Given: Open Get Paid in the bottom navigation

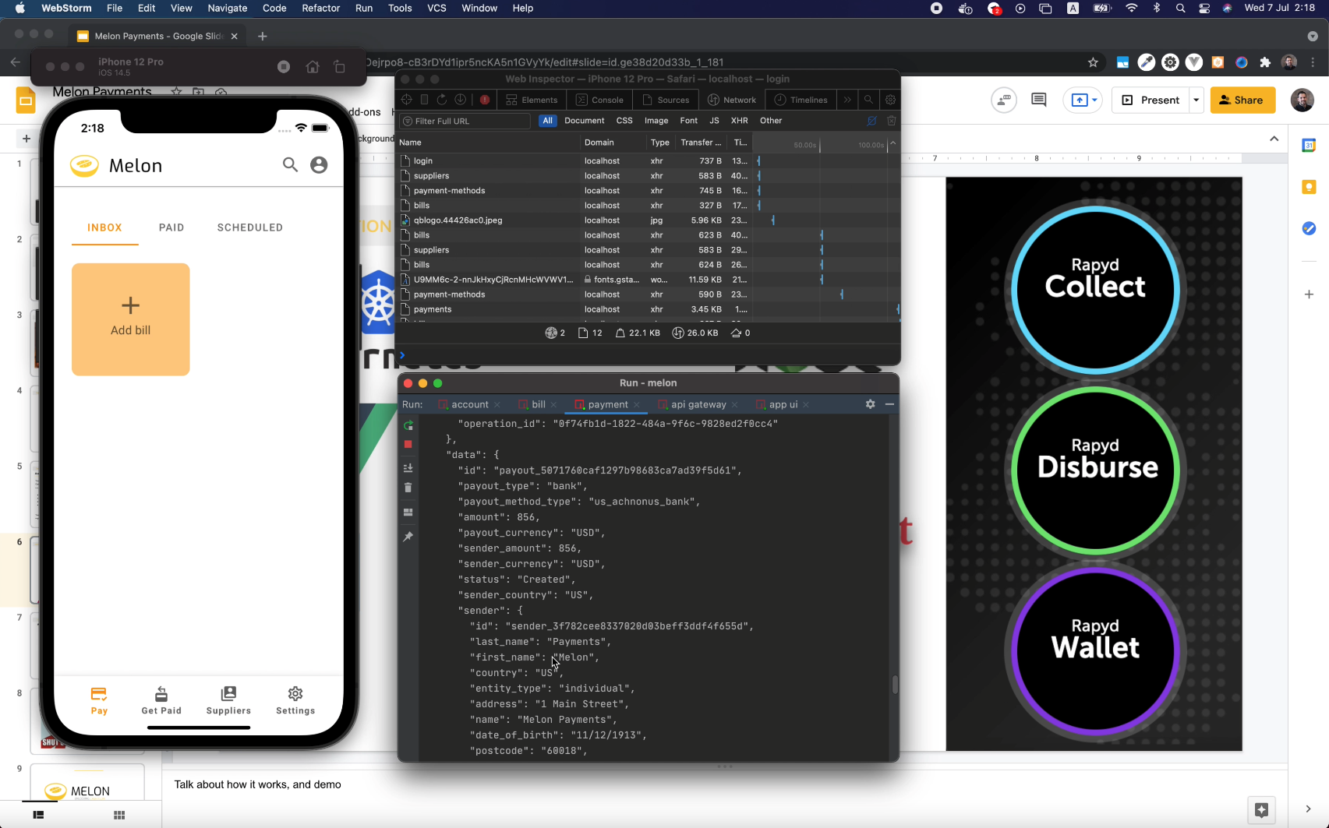Looking at the screenshot, I should [161, 700].
